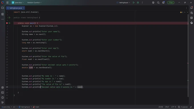Click the "The value of Pie is" println line
The width and height of the screenshot is (194, 109).
[47, 84]
